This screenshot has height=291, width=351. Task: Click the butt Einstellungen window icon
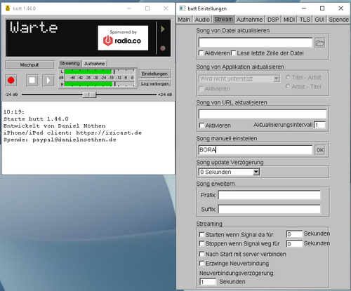click(183, 8)
